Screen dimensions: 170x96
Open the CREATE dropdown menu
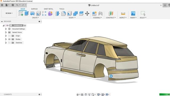click(x=35, y=18)
